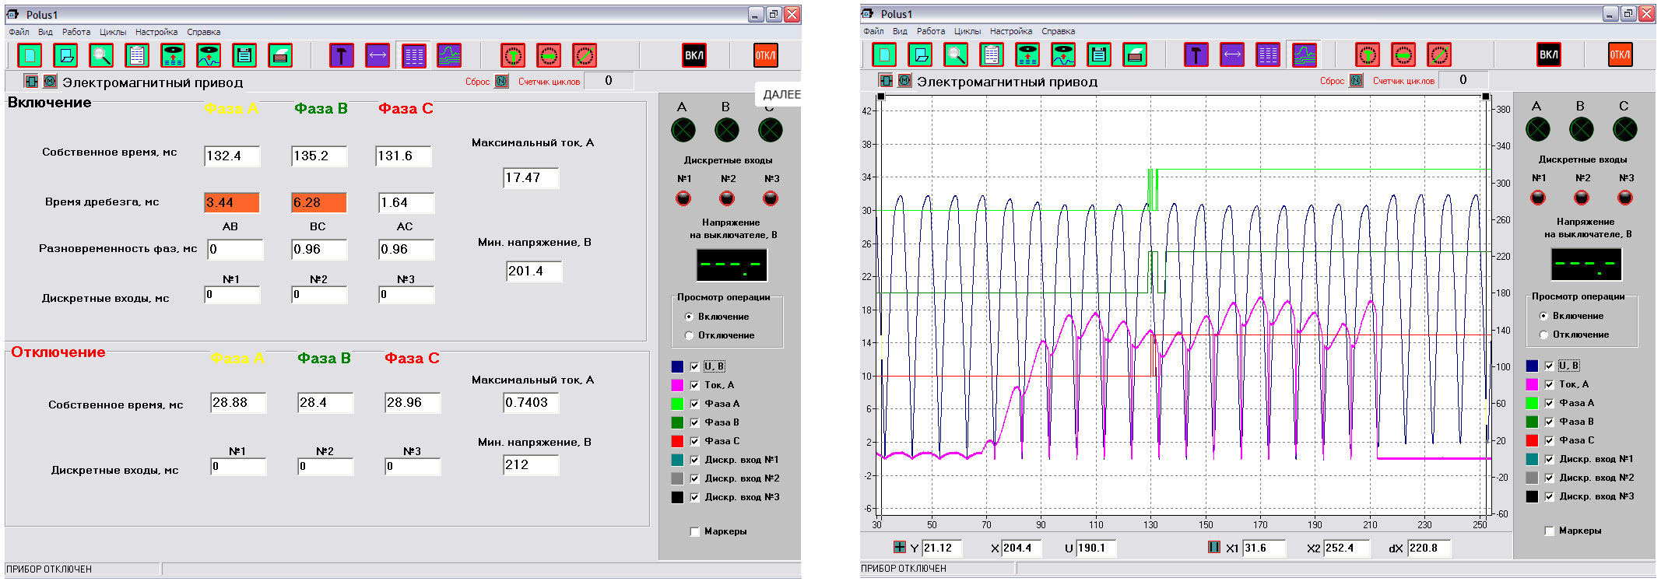
Task: Click load graph from disk icon, left window
Action: [209, 55]
